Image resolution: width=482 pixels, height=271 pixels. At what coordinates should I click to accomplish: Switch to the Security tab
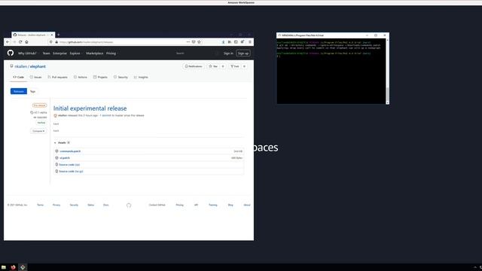pos(120,77)
